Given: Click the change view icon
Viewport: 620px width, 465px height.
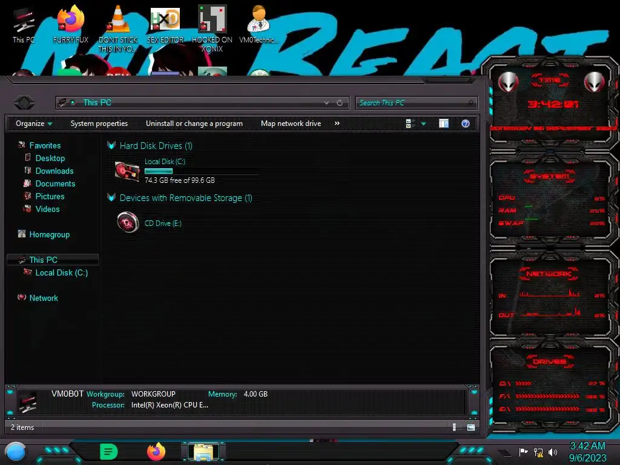Looking at the screenshot, I should (x=410, y=124).
